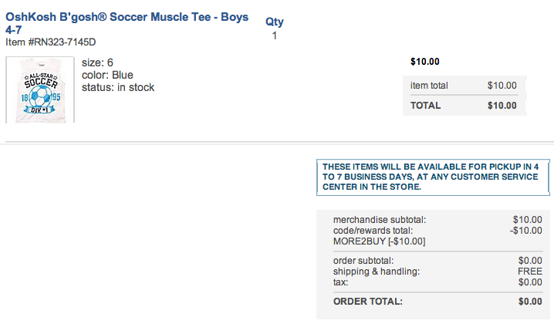Click the Qty column header
The height and width of the screenshot is (324, 554).
coord(274,22)
